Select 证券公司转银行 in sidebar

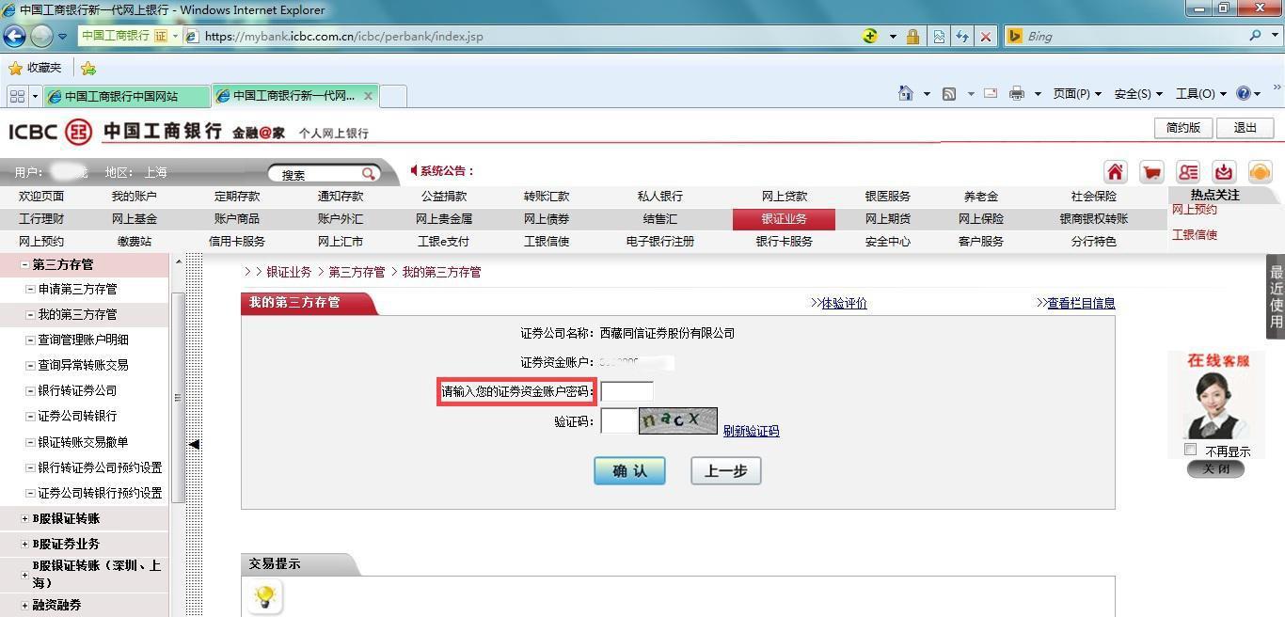point(77,416)
